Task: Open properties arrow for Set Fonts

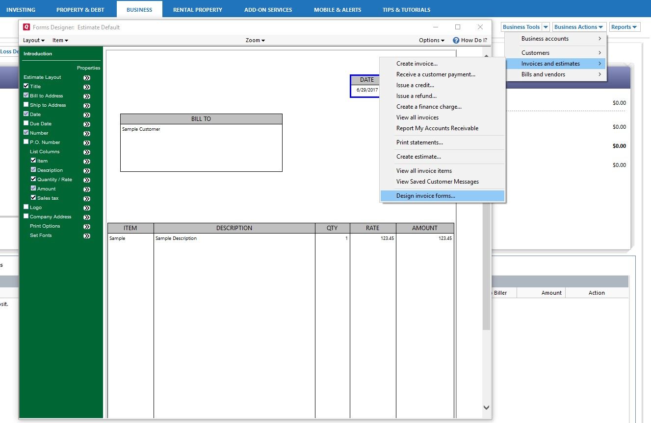Action: (87, 236)
